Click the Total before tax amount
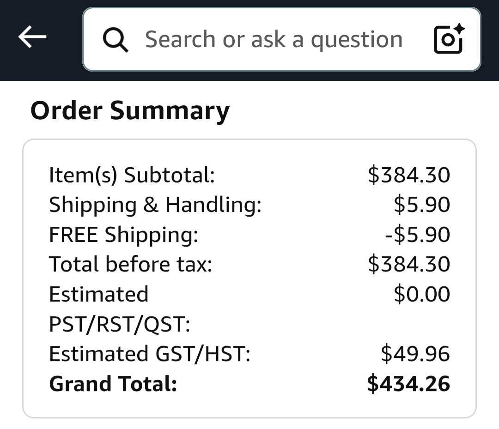Screen dimensions: 499x429 (409, 264)
